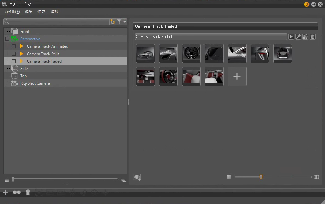The width and height of the screenshot is (325, 204).
Task: Click the clapperboard icon beside the track name
Action: (x=305, y=37)
